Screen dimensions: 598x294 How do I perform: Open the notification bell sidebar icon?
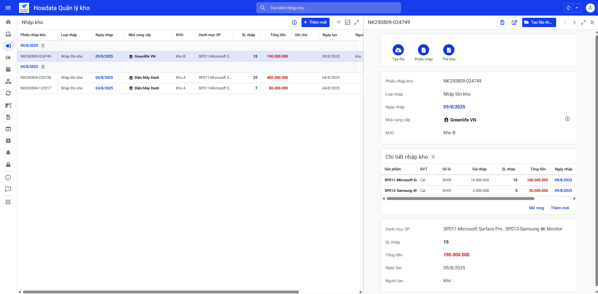click(x=8, y=153)
